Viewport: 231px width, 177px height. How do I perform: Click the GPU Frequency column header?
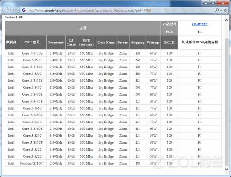tap(86, 42)
